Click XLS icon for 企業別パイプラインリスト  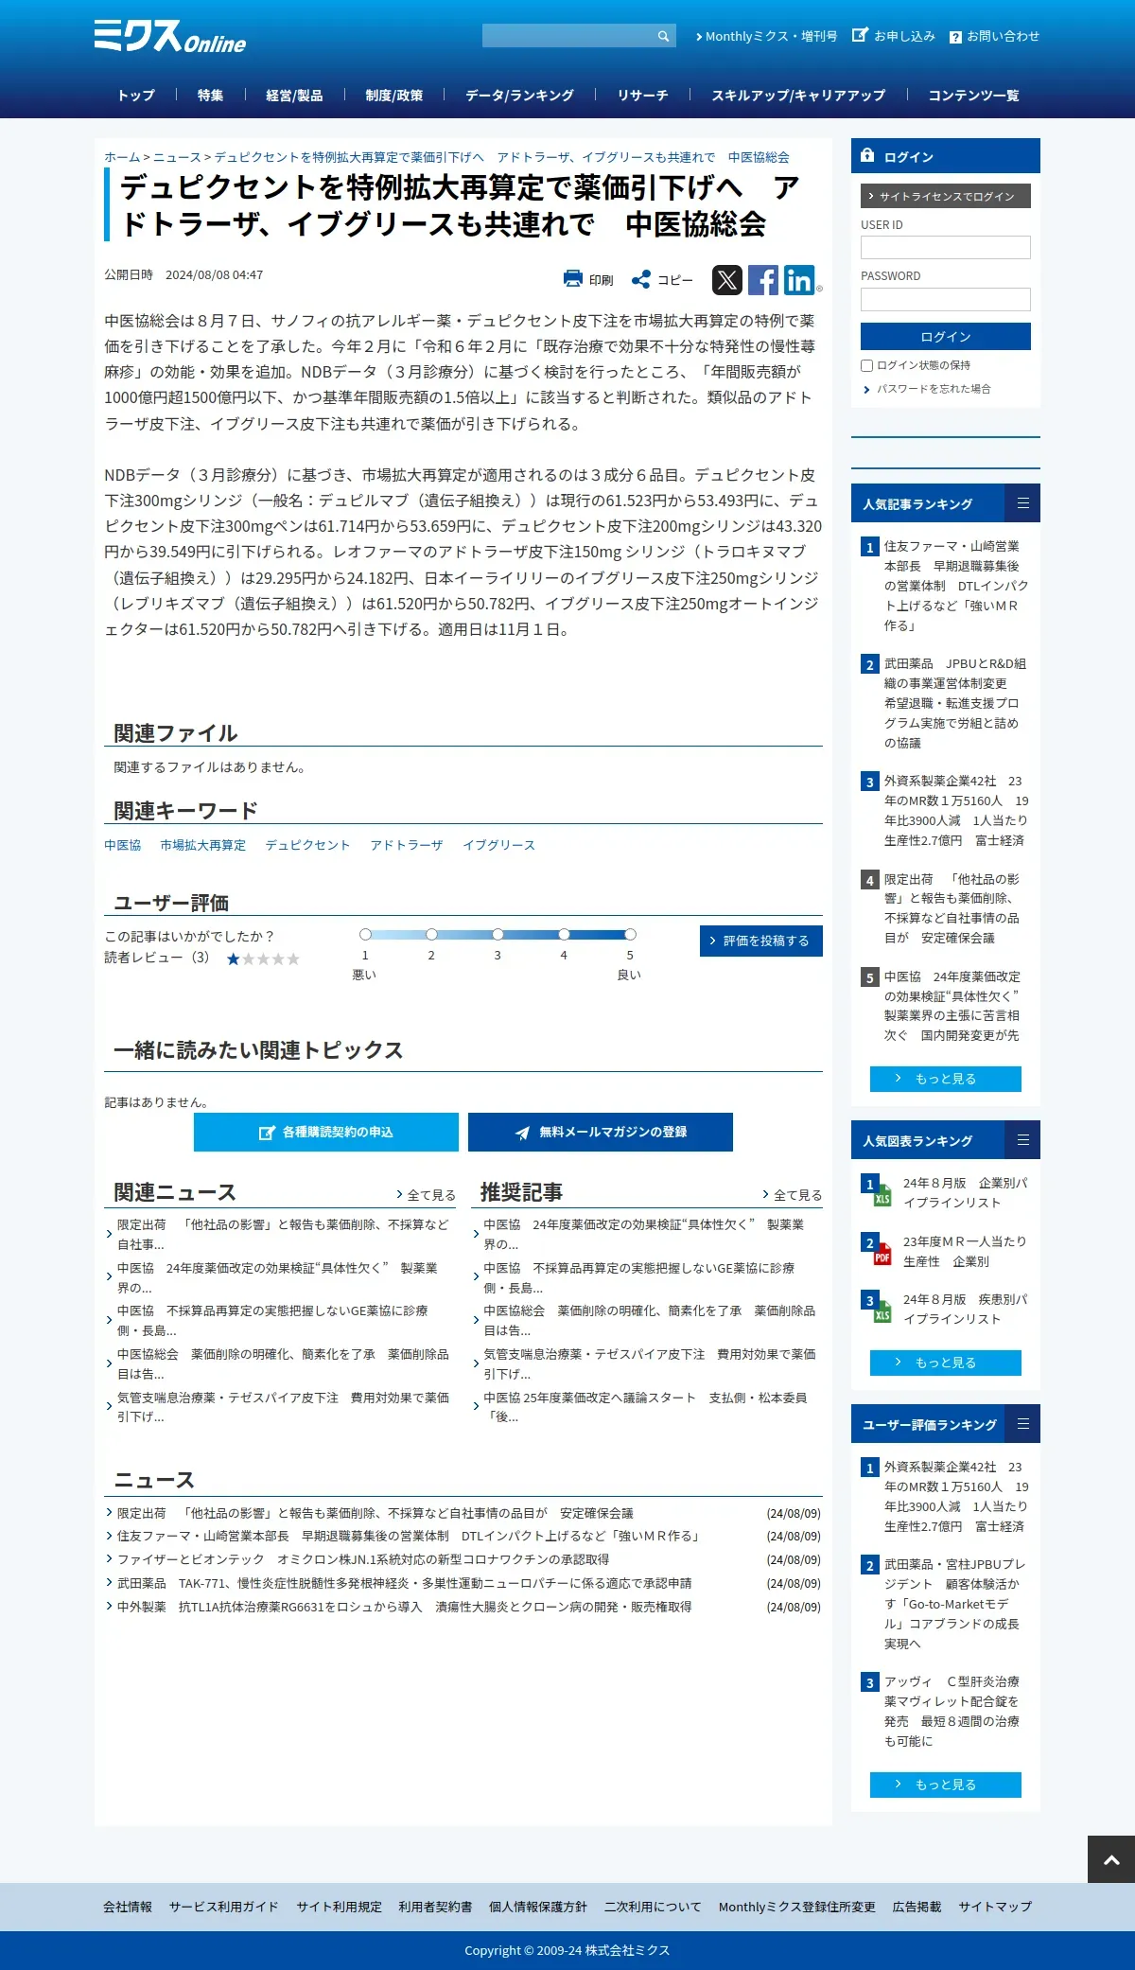[x=882, y=1195]
